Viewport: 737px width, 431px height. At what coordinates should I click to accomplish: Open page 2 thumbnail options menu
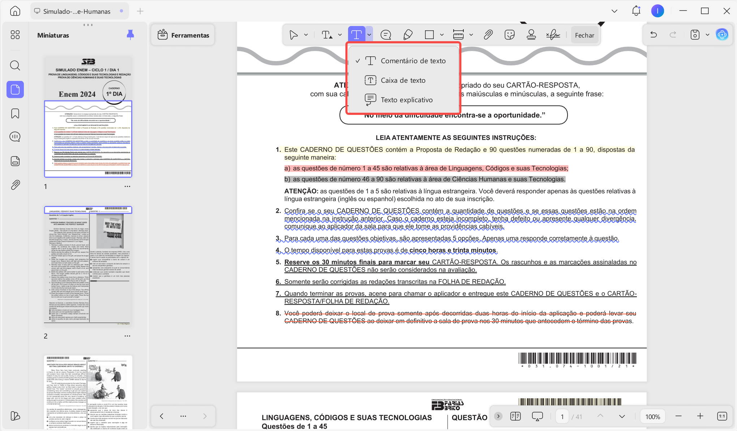pos(127,336)
